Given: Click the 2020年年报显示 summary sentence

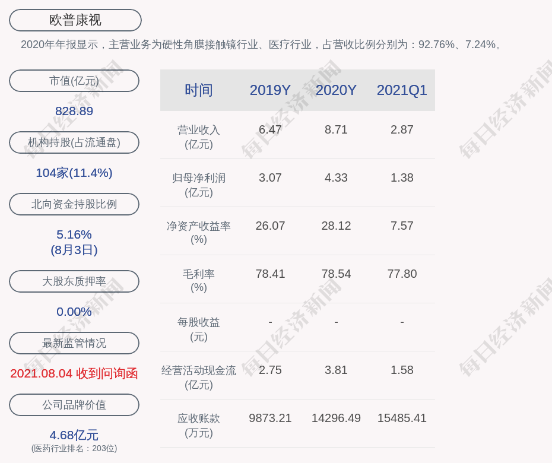Looking at the screenshot, I should pos(262,45).
